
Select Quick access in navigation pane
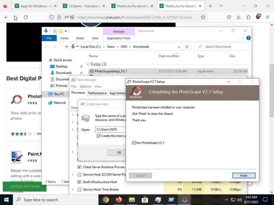tap(61, 60)
